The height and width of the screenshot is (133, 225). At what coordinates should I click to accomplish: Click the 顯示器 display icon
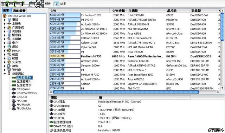(x=9, y=35)
